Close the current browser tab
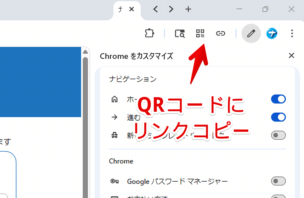 pos(132,9)
